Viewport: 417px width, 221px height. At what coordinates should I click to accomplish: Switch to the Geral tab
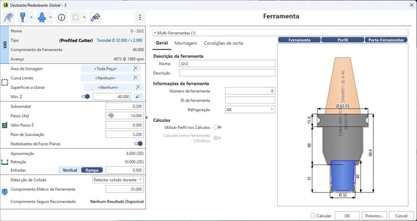click(162, 43)
